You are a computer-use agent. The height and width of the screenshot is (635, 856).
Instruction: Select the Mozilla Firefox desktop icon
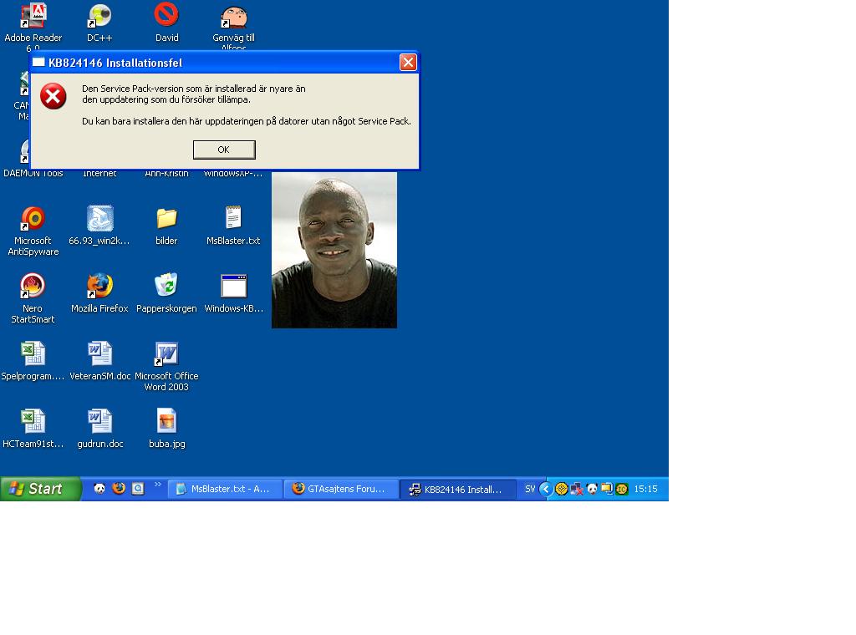[99, 287]
